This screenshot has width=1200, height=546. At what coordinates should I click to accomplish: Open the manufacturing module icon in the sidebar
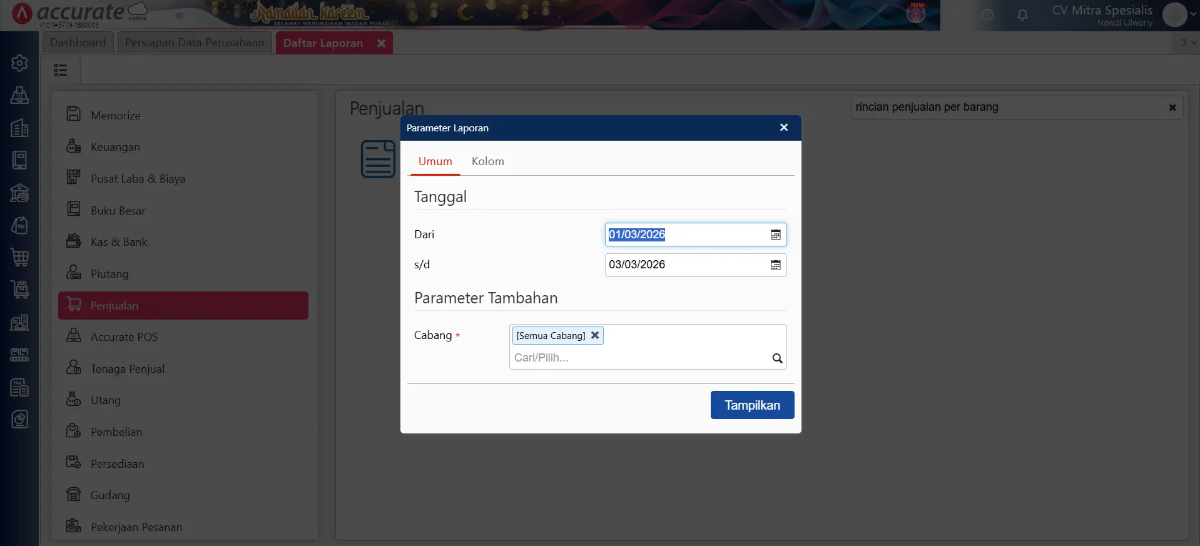(x=19, y=355)
